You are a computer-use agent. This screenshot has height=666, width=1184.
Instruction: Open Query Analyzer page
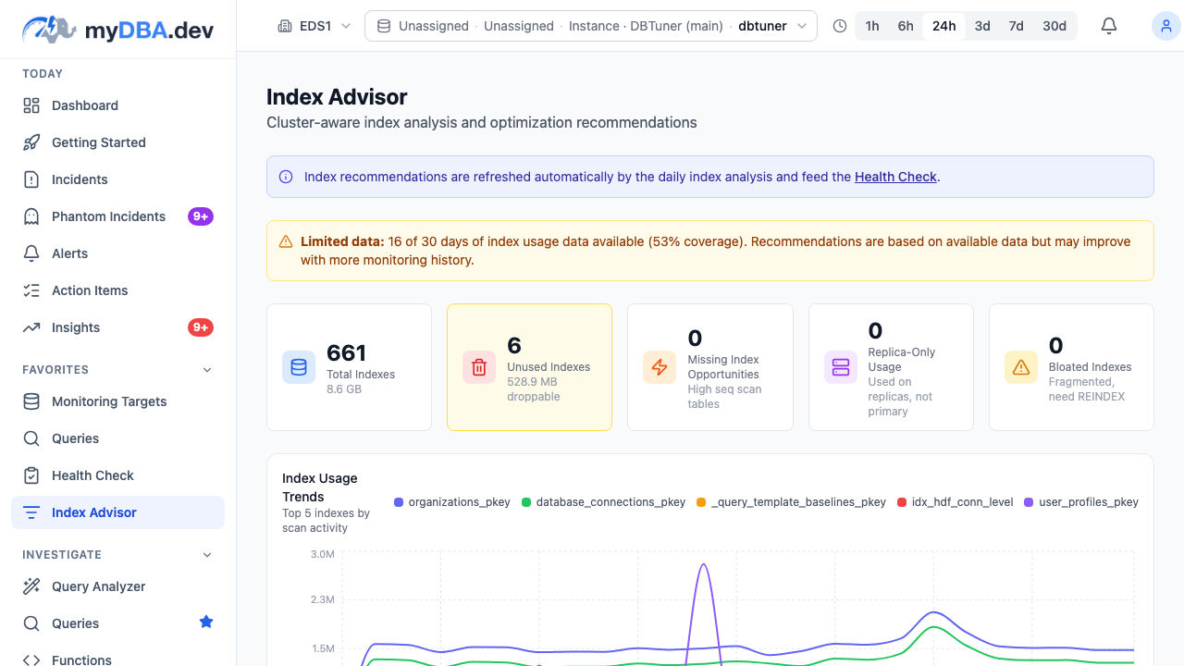[117, 586]
